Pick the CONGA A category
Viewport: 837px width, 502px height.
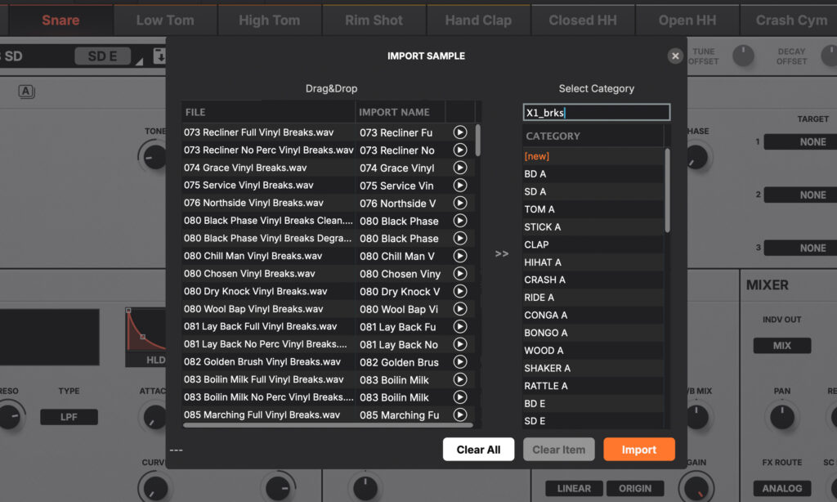click(x=546, y=315)
